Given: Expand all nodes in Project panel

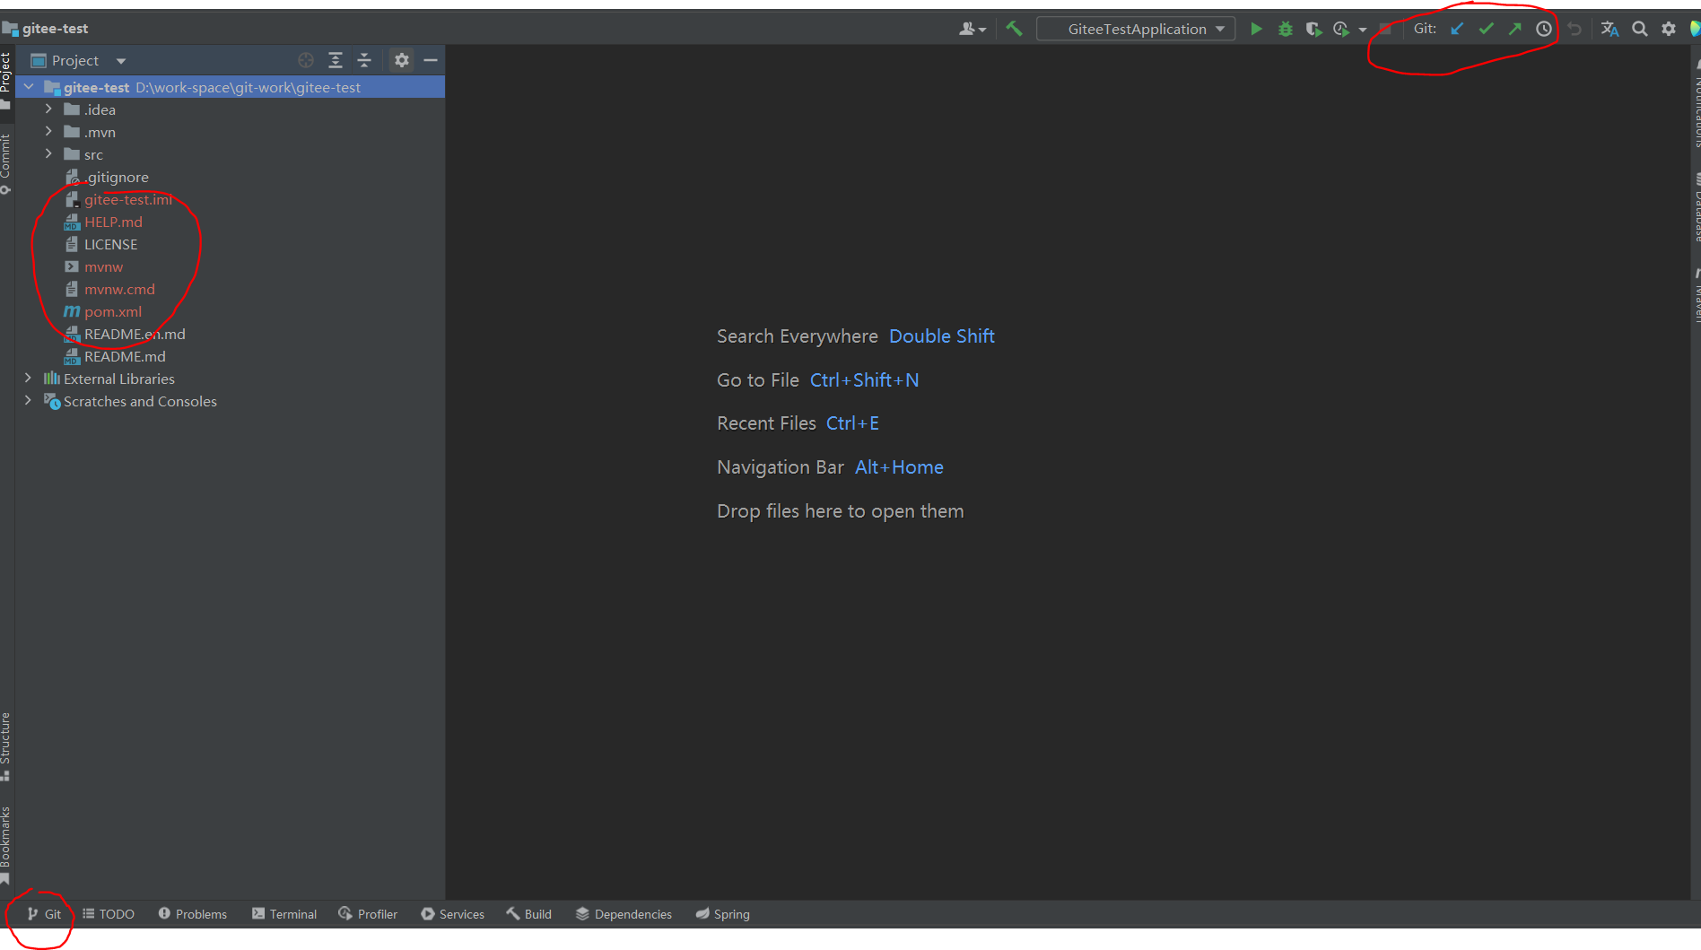Looking at the screenshot, I should [x=336, y=60].
